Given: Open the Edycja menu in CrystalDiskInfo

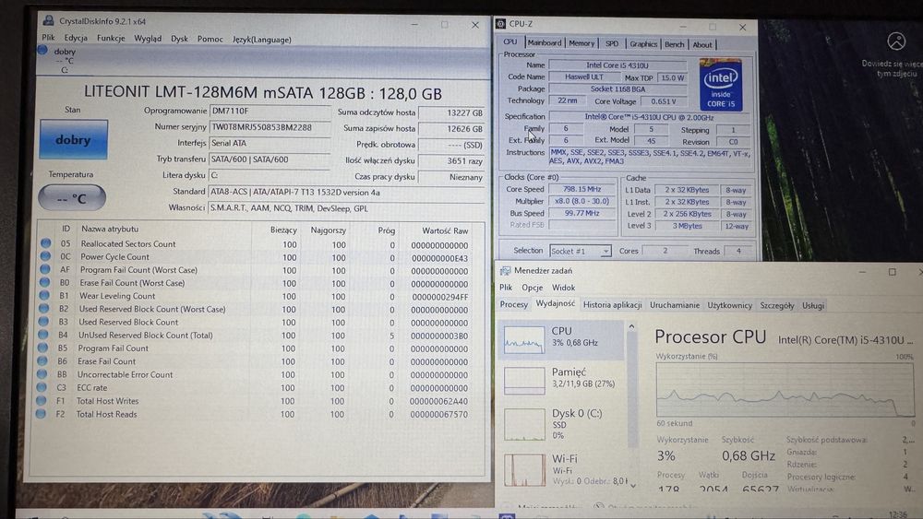Looking at the screenshot, I should coord(76,38).
